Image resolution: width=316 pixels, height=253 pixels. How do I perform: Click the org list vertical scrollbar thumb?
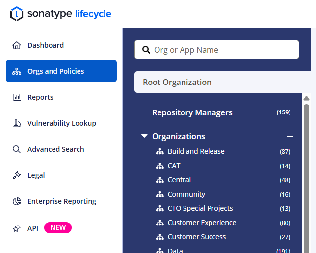306,178
